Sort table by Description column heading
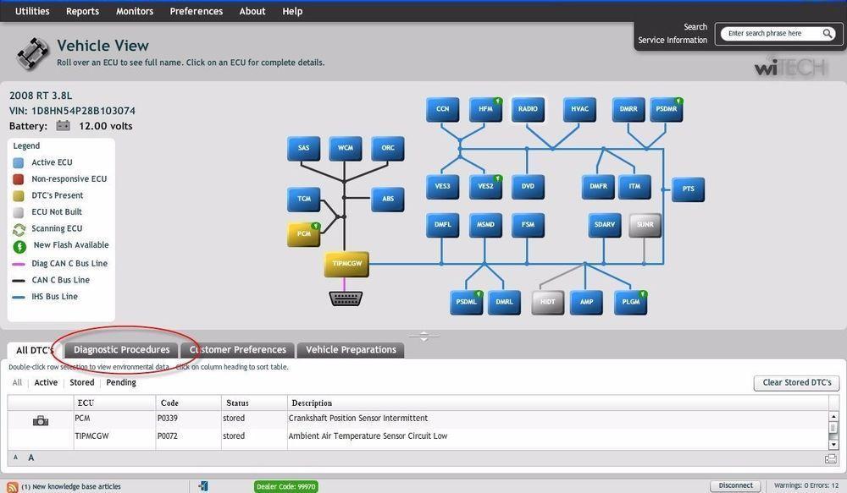847x493 pixels. (x=558, y=403)
